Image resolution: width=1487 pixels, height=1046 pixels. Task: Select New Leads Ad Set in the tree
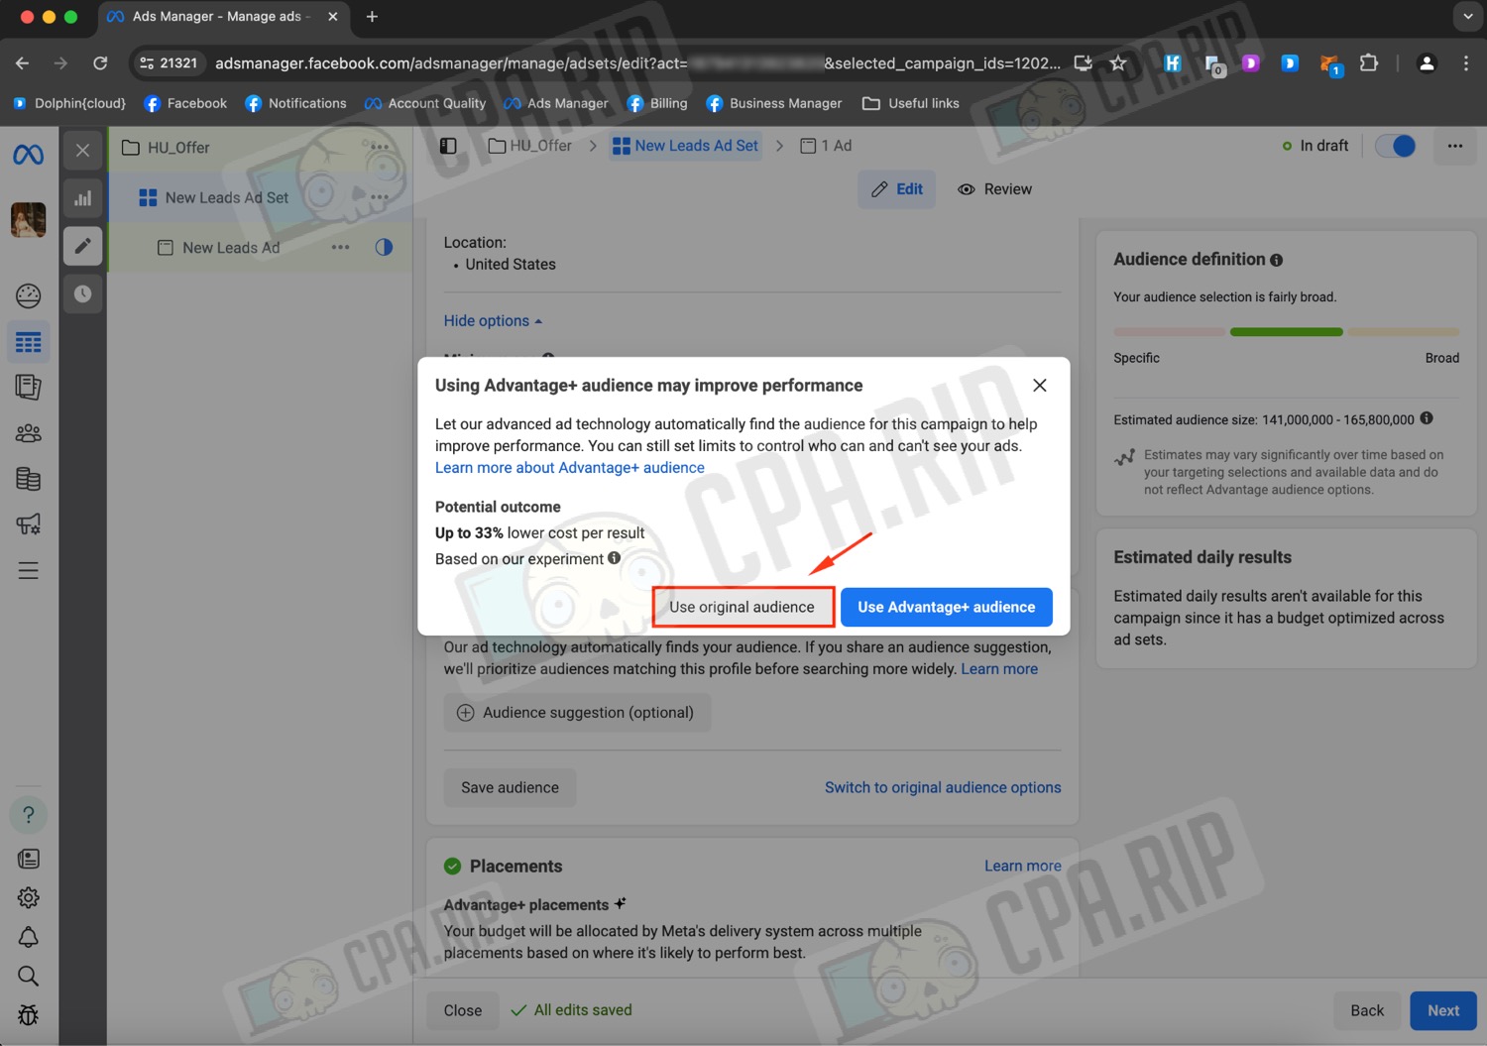pyautogui.click(x=227, y=197)
